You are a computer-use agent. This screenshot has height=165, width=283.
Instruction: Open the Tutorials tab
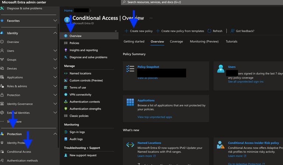(x=231, y=42)
